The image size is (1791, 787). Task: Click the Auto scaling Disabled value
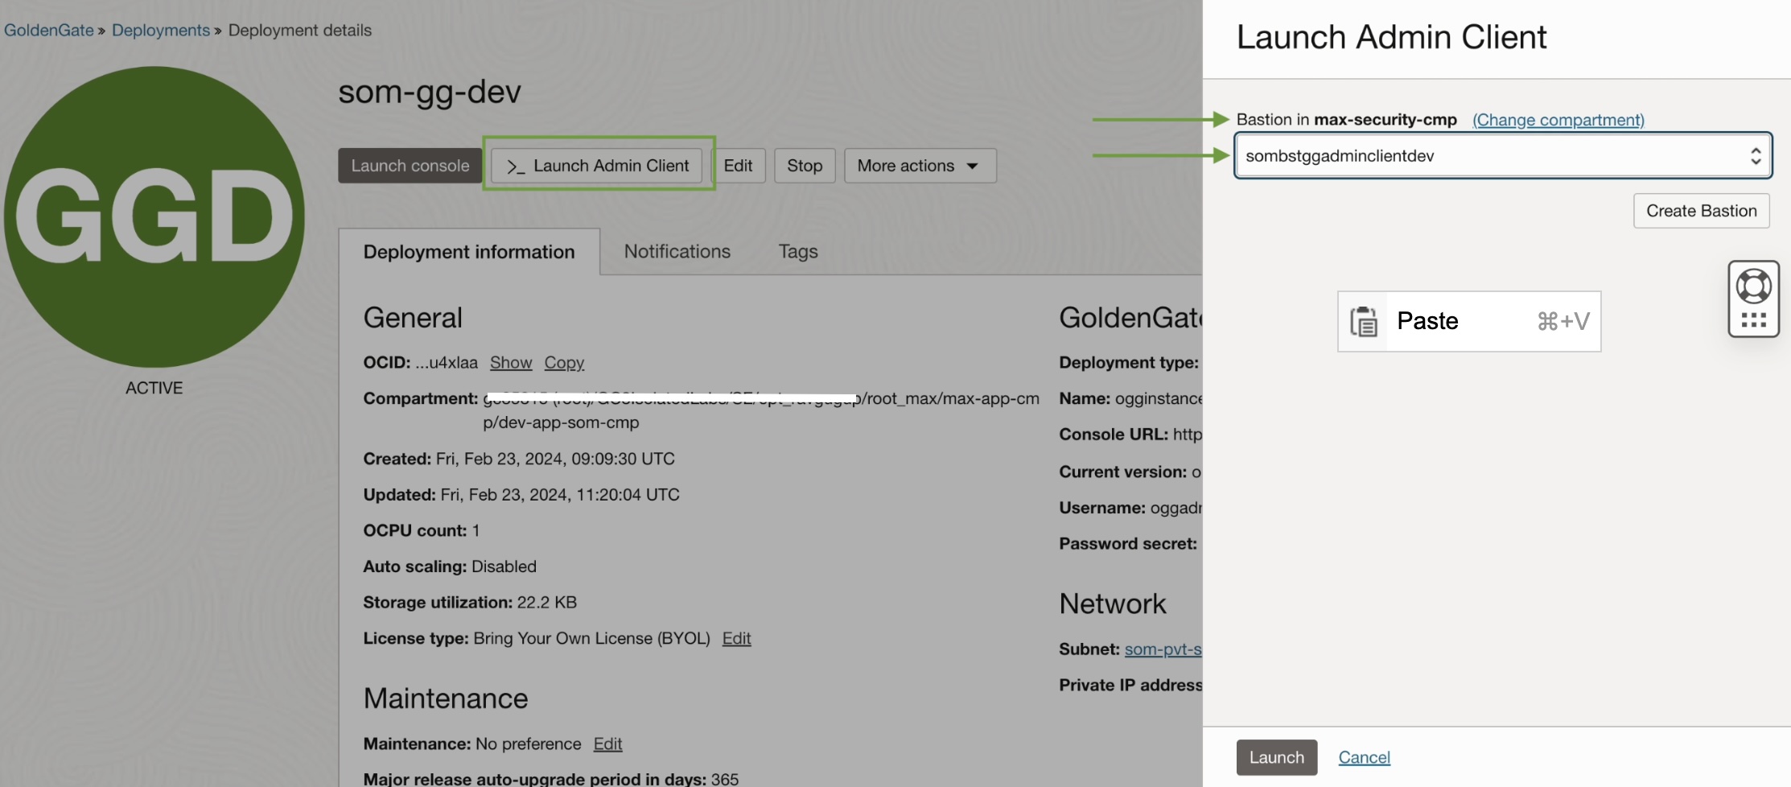pos(504,567)
